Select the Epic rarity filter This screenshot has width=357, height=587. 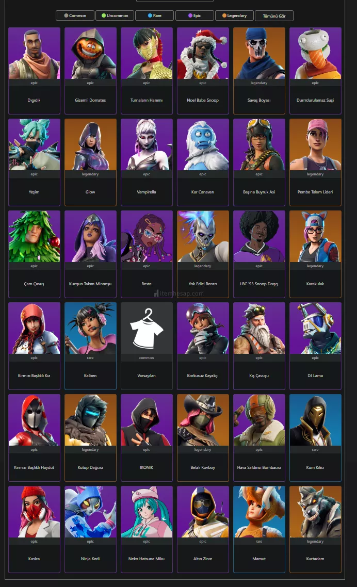point(194,15)
